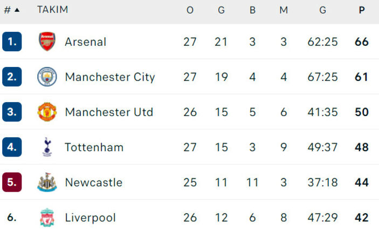Click the Manchester Utd club crest
The image size is (379, 231).
[47, 112]
